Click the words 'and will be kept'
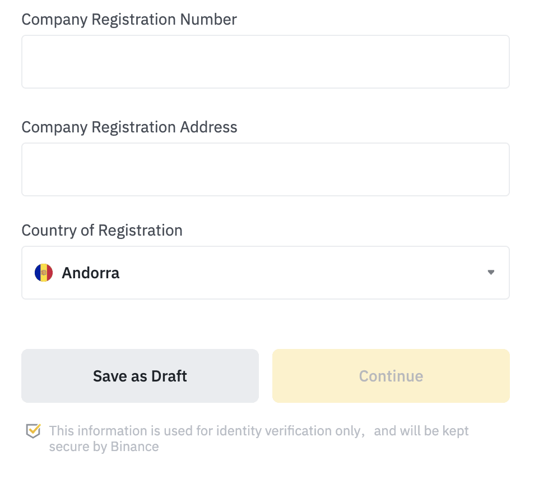The height and width of the screenshot is (478, 548). (421, 431)
